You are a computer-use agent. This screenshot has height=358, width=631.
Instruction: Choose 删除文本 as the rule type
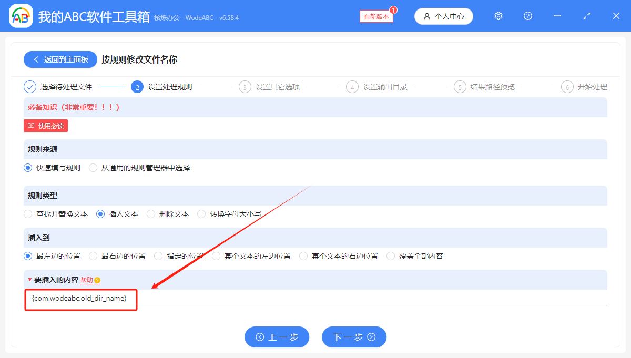click(x=151, y=214)
